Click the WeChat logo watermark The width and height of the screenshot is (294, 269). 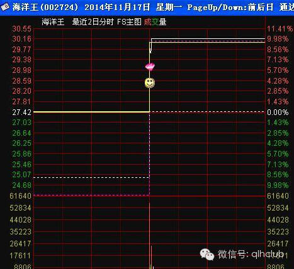pos(207,255)
